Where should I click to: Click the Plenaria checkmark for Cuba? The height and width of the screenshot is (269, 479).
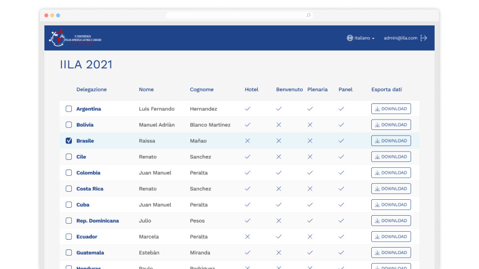[310, 205]
